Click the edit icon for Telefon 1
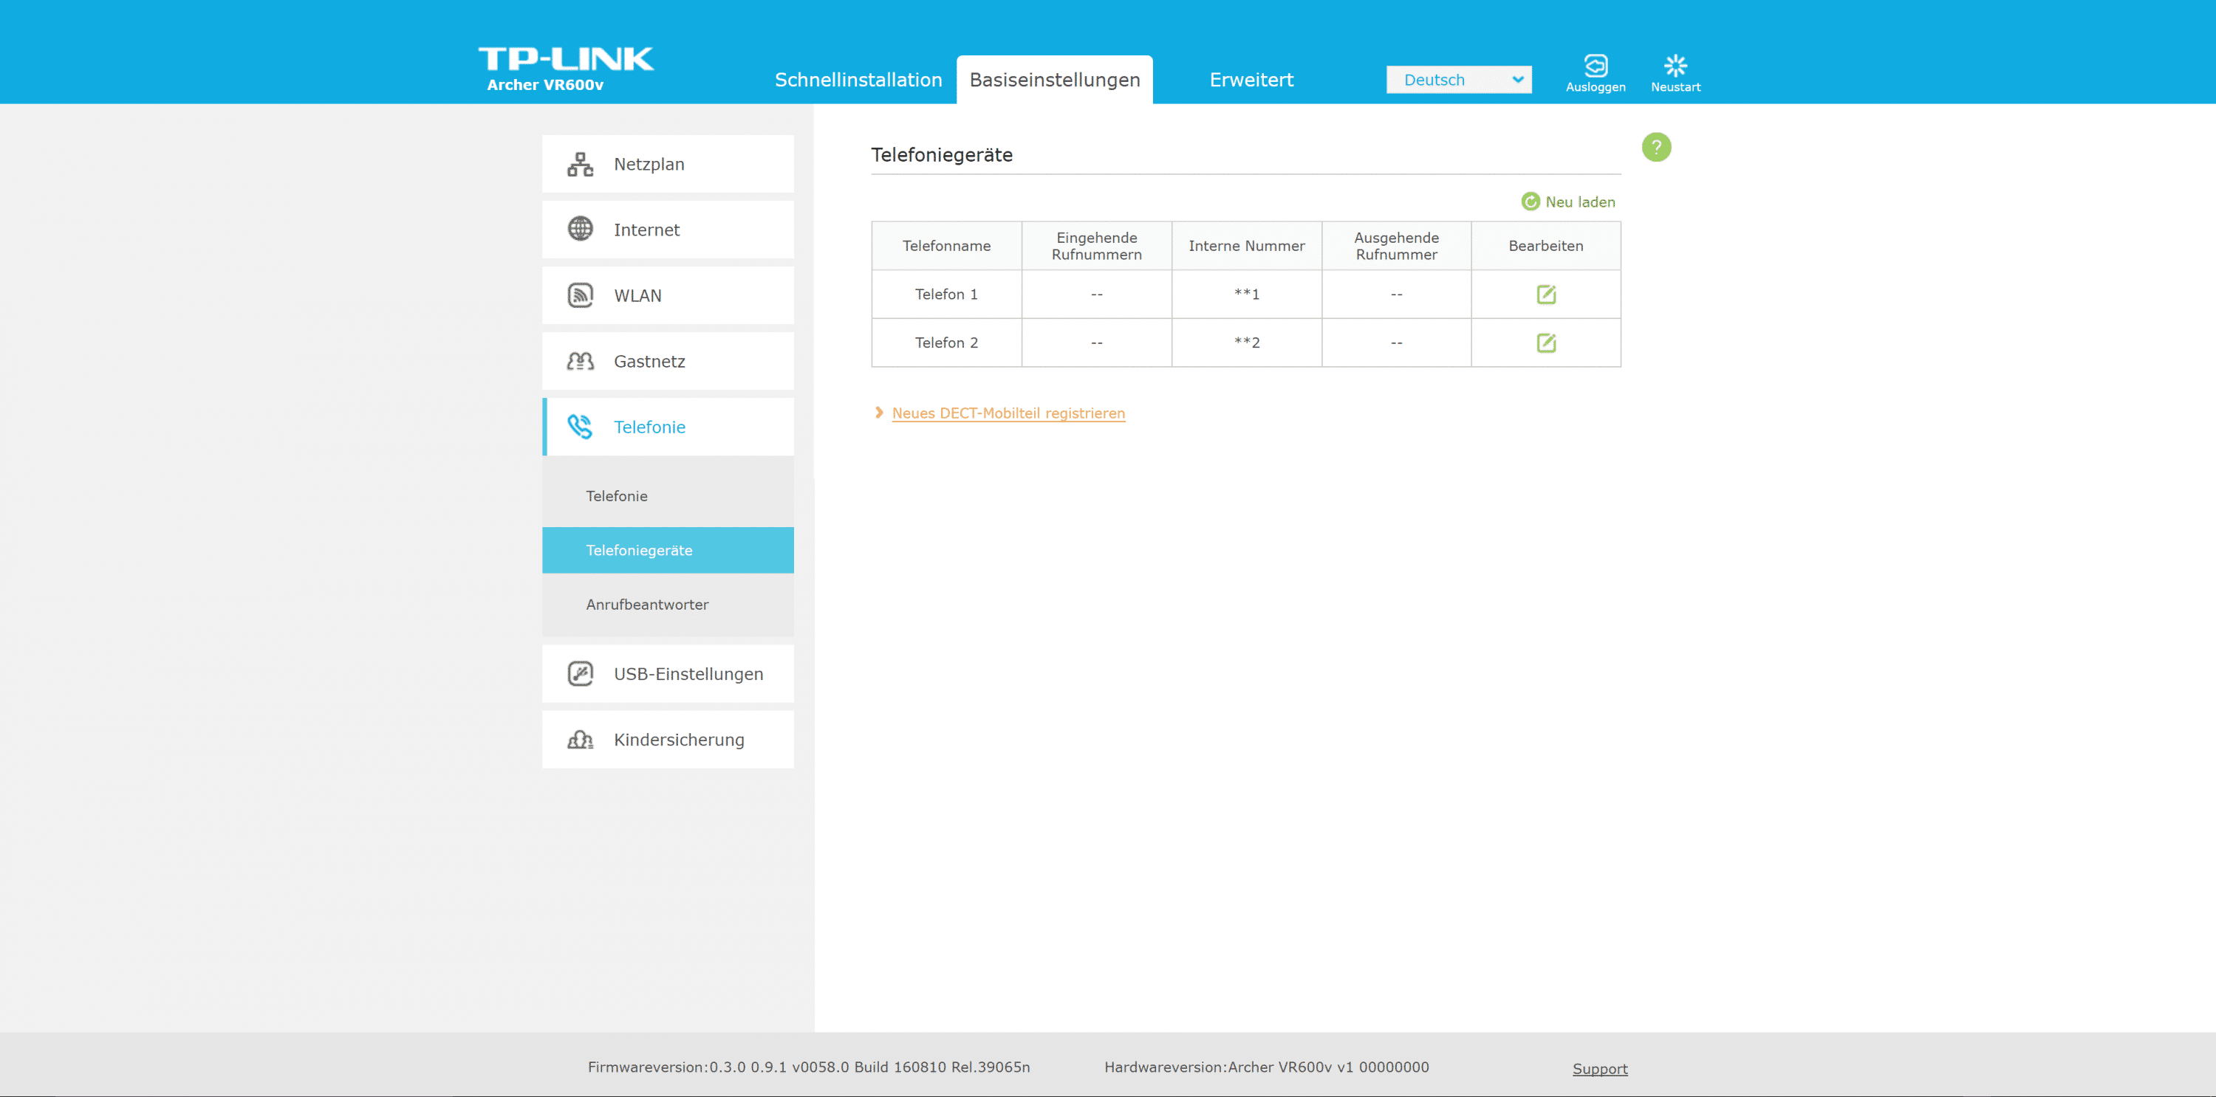2216x1097 pixels. (x=1545, y=295)
